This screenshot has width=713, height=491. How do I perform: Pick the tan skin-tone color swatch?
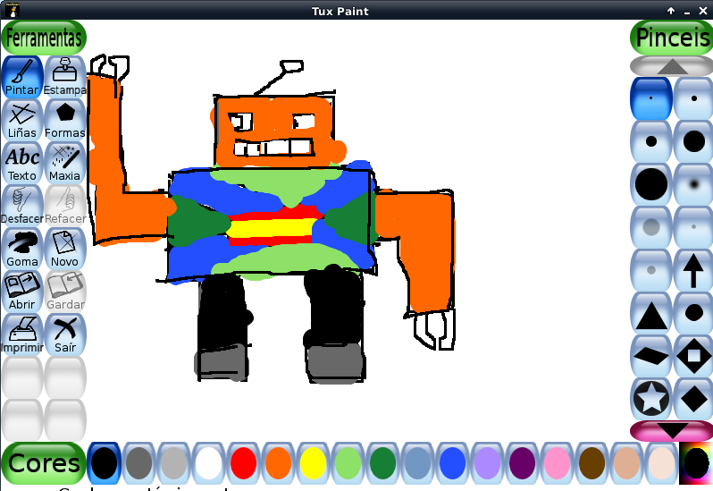(626, 463)
